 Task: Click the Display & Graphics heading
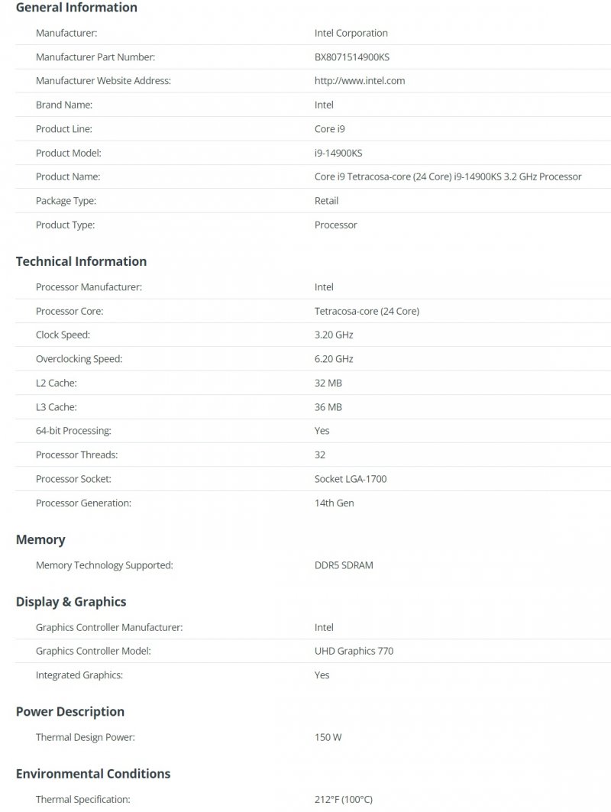click(x=71, y=602)
